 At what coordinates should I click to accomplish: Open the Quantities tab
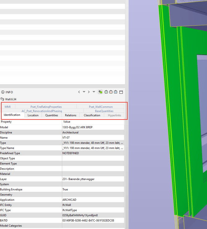[x=52, y=115]
